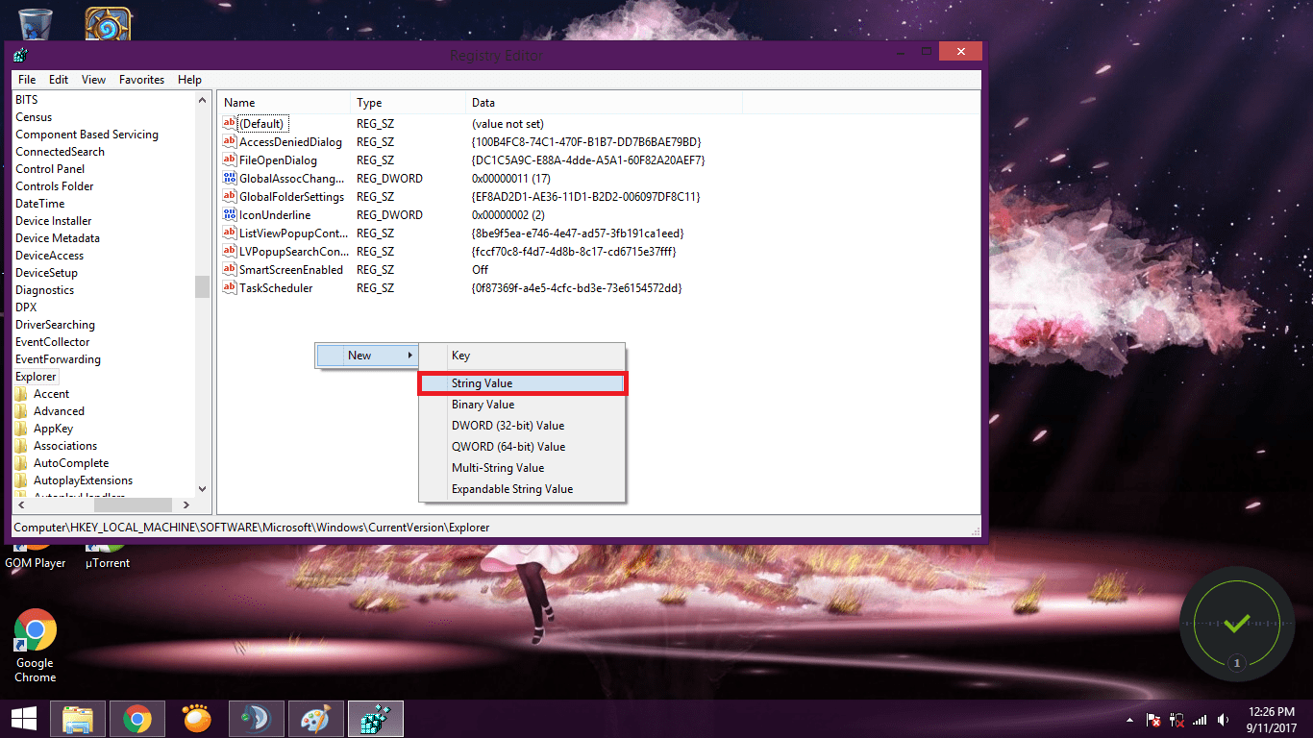Viewport: 1313px width, 738px height.
Task: Launch the paint palette app from the taskbar
Action: (x=315, y=718)
